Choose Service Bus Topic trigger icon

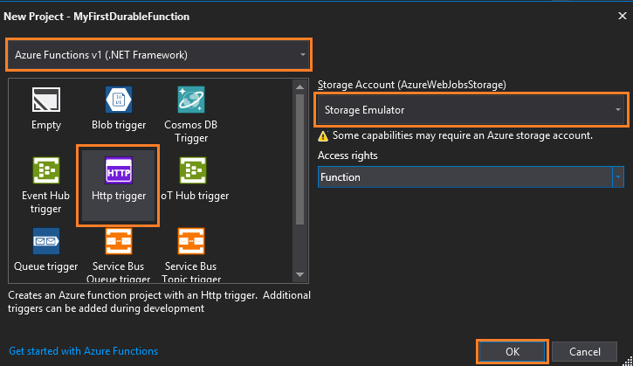click(191, 241)
